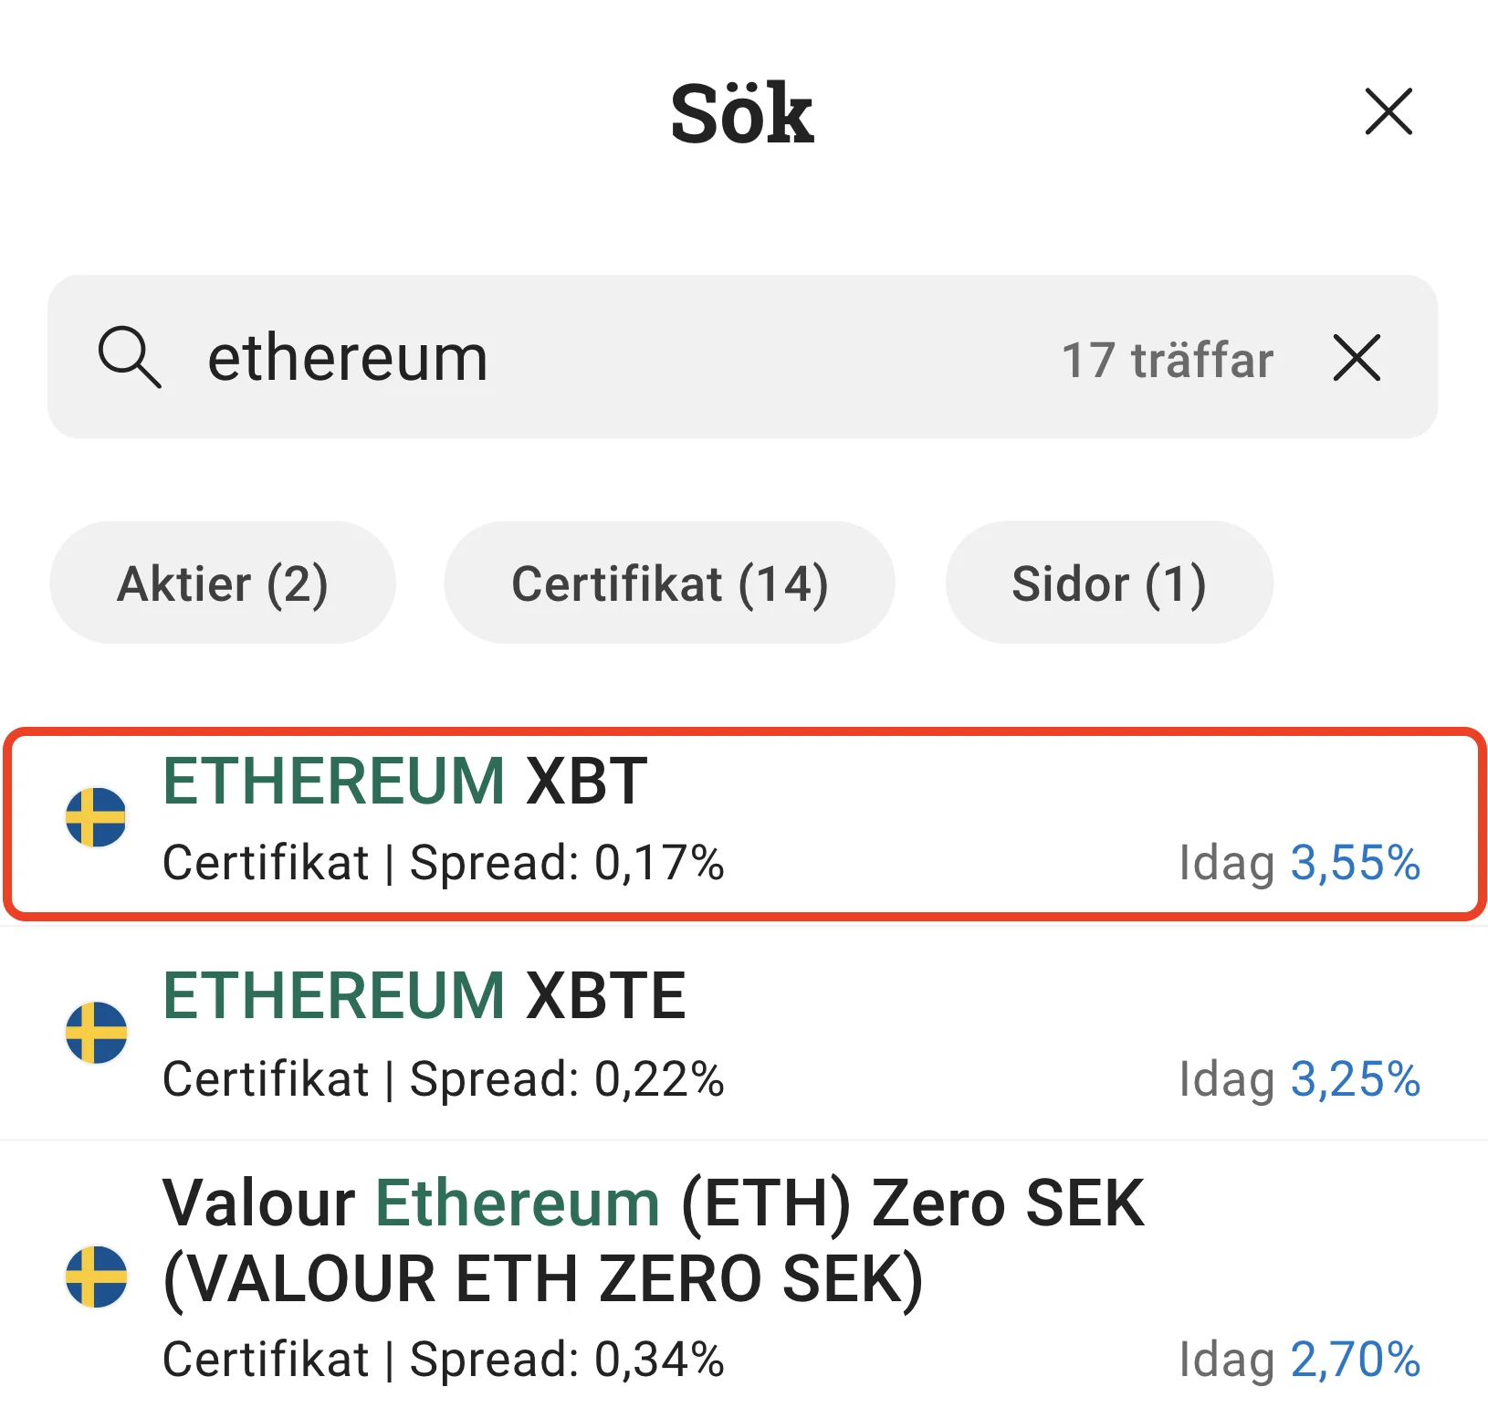Click the Spread: 0,22% subtitle text

point(567,1079)
